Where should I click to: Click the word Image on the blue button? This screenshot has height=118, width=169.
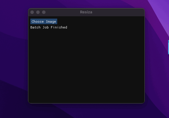51,22
